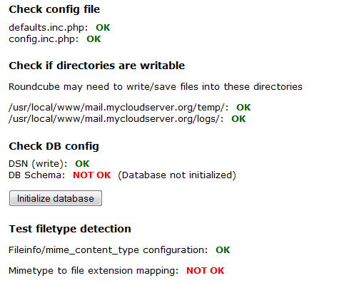Click the OK status for logs directory
This screenshot has height=283, width=344.
click(x=238, y=119)
